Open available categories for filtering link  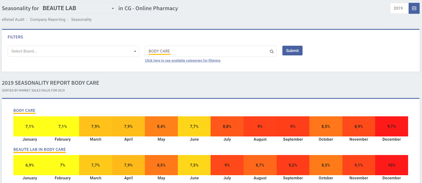183,61
